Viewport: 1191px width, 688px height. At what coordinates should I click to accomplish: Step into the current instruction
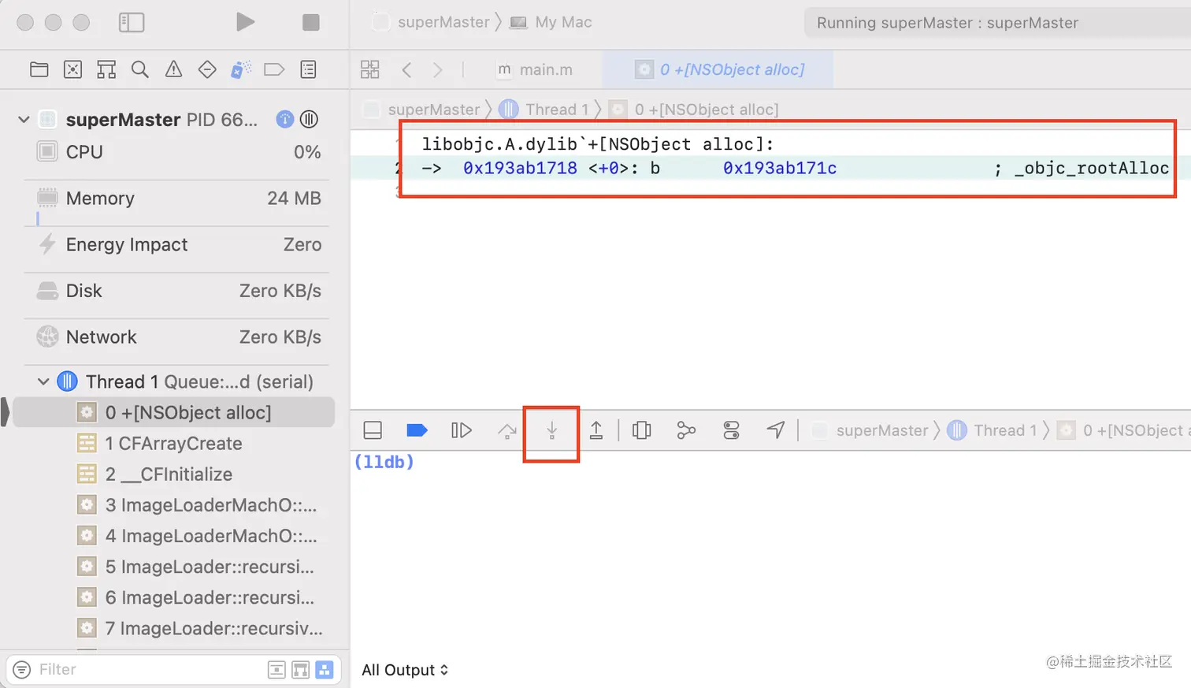coord(552,430)
